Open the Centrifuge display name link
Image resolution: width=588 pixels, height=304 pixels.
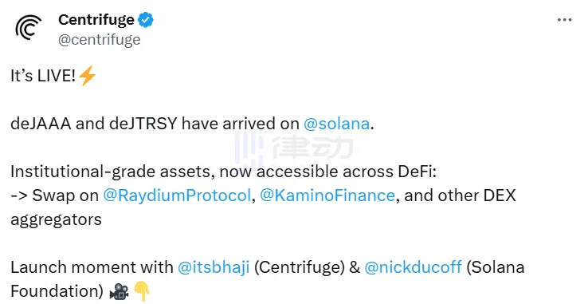click(96, 19)
